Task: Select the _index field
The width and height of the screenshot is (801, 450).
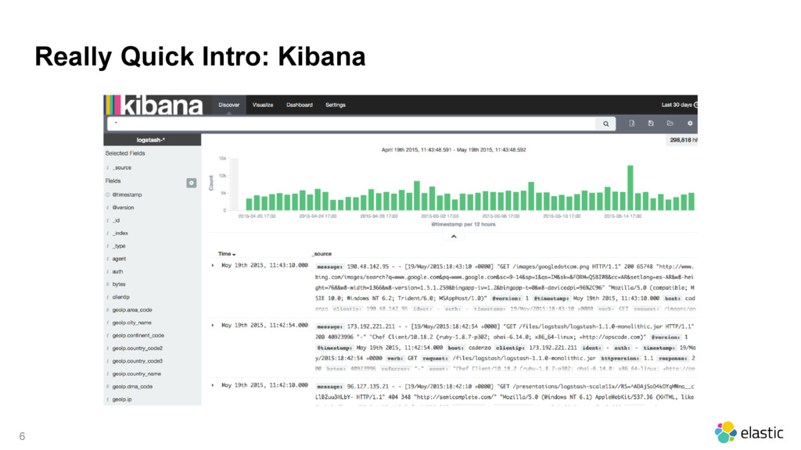Action: 120,233
